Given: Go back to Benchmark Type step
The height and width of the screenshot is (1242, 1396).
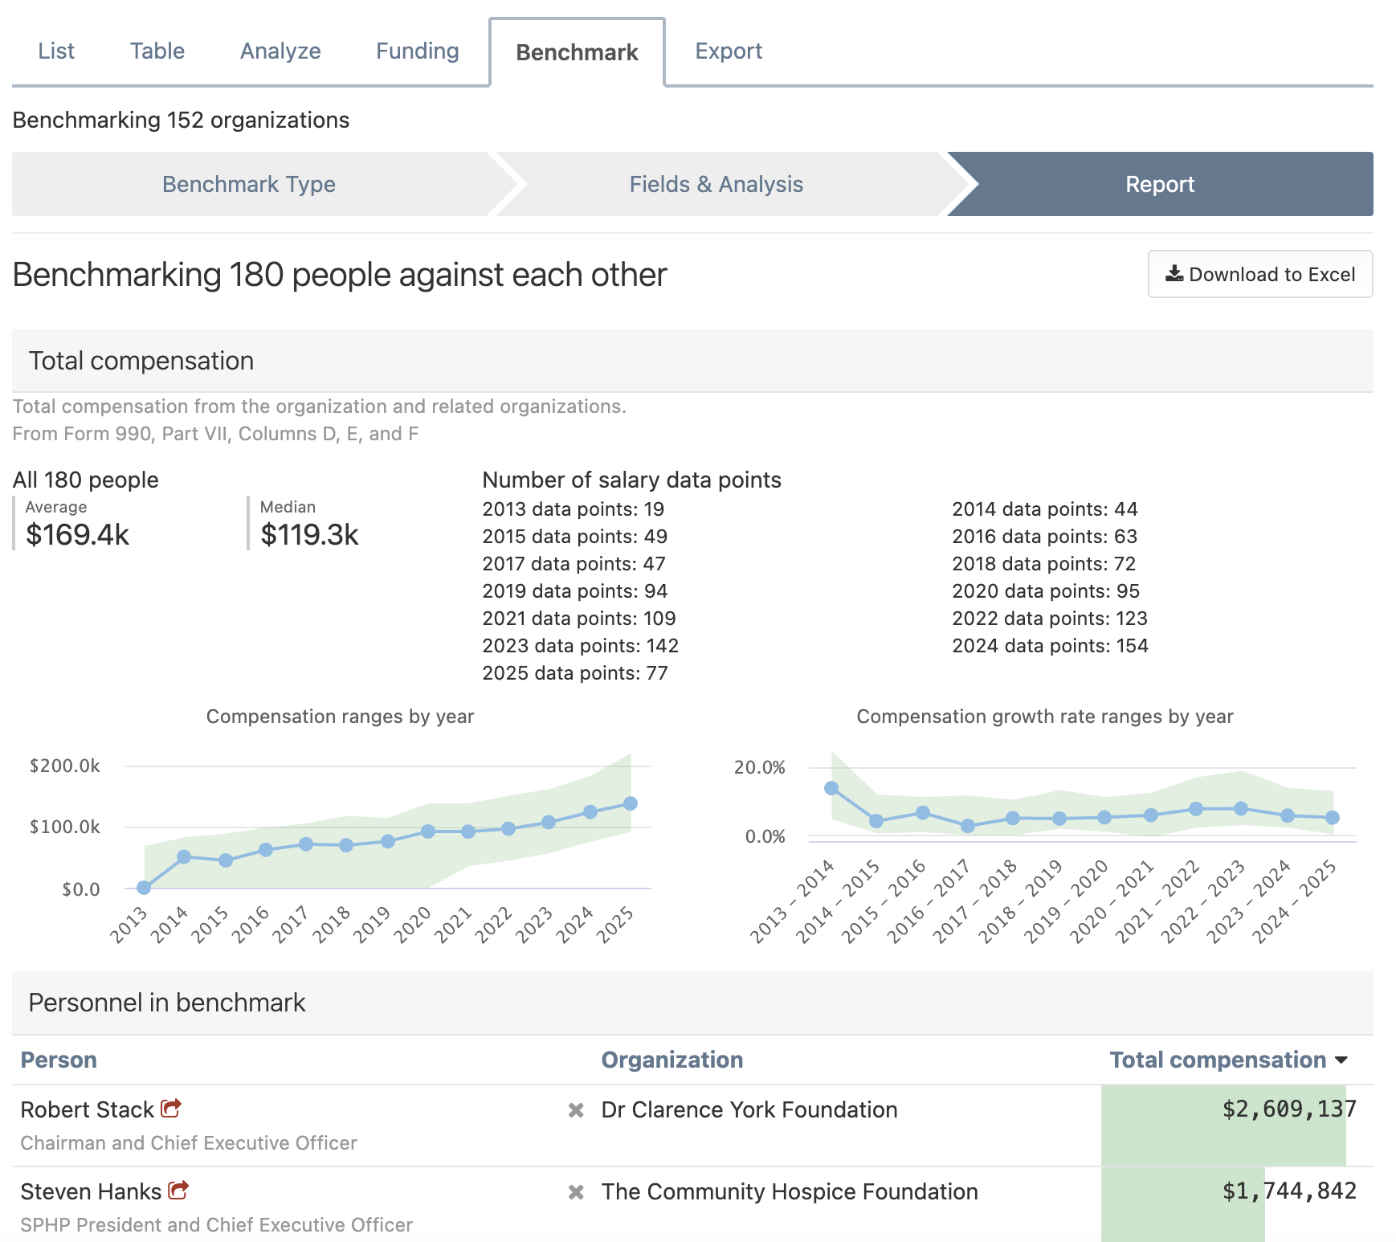Looking at the screenshot, I should pos(249,184).
